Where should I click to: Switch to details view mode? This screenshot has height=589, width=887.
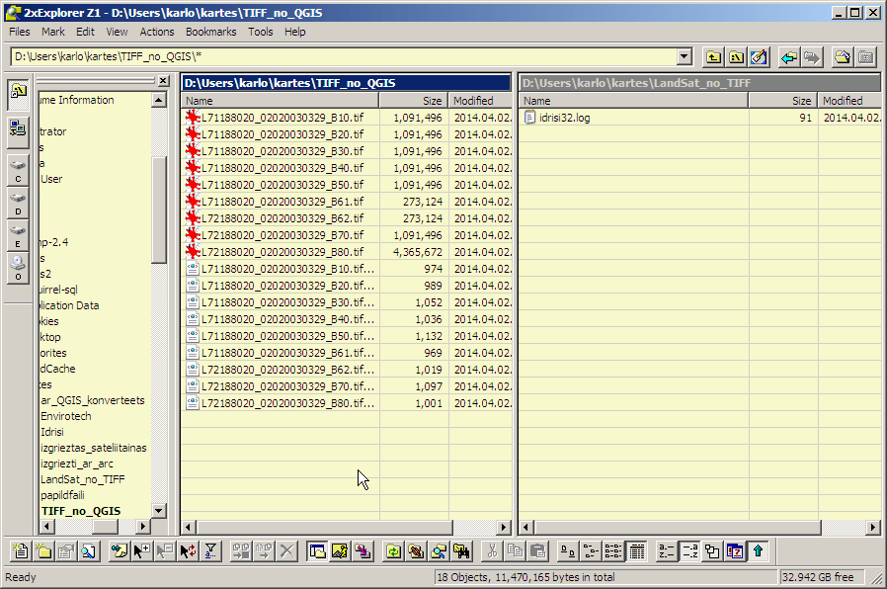[636, 551]
